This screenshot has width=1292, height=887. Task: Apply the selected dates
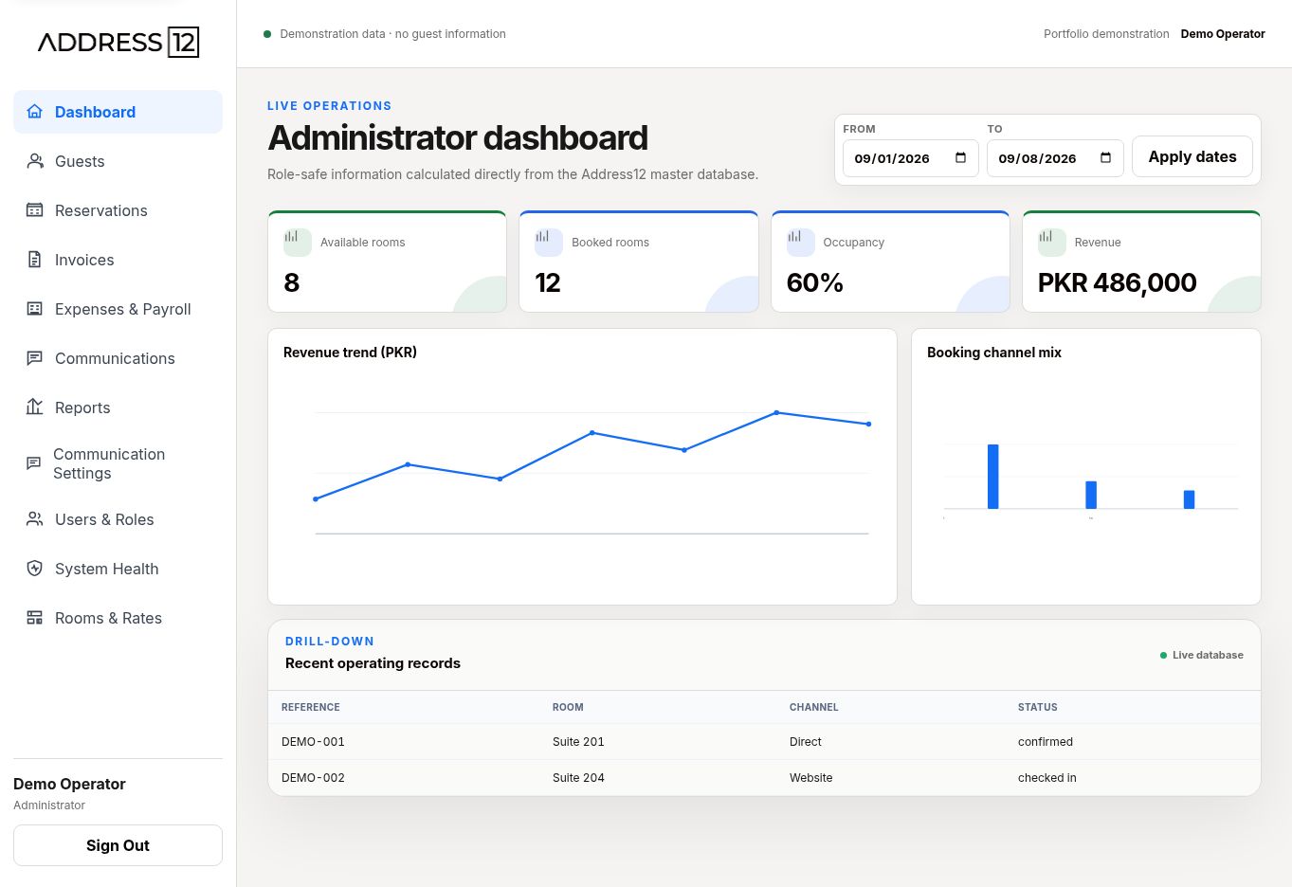point(1192,157)
